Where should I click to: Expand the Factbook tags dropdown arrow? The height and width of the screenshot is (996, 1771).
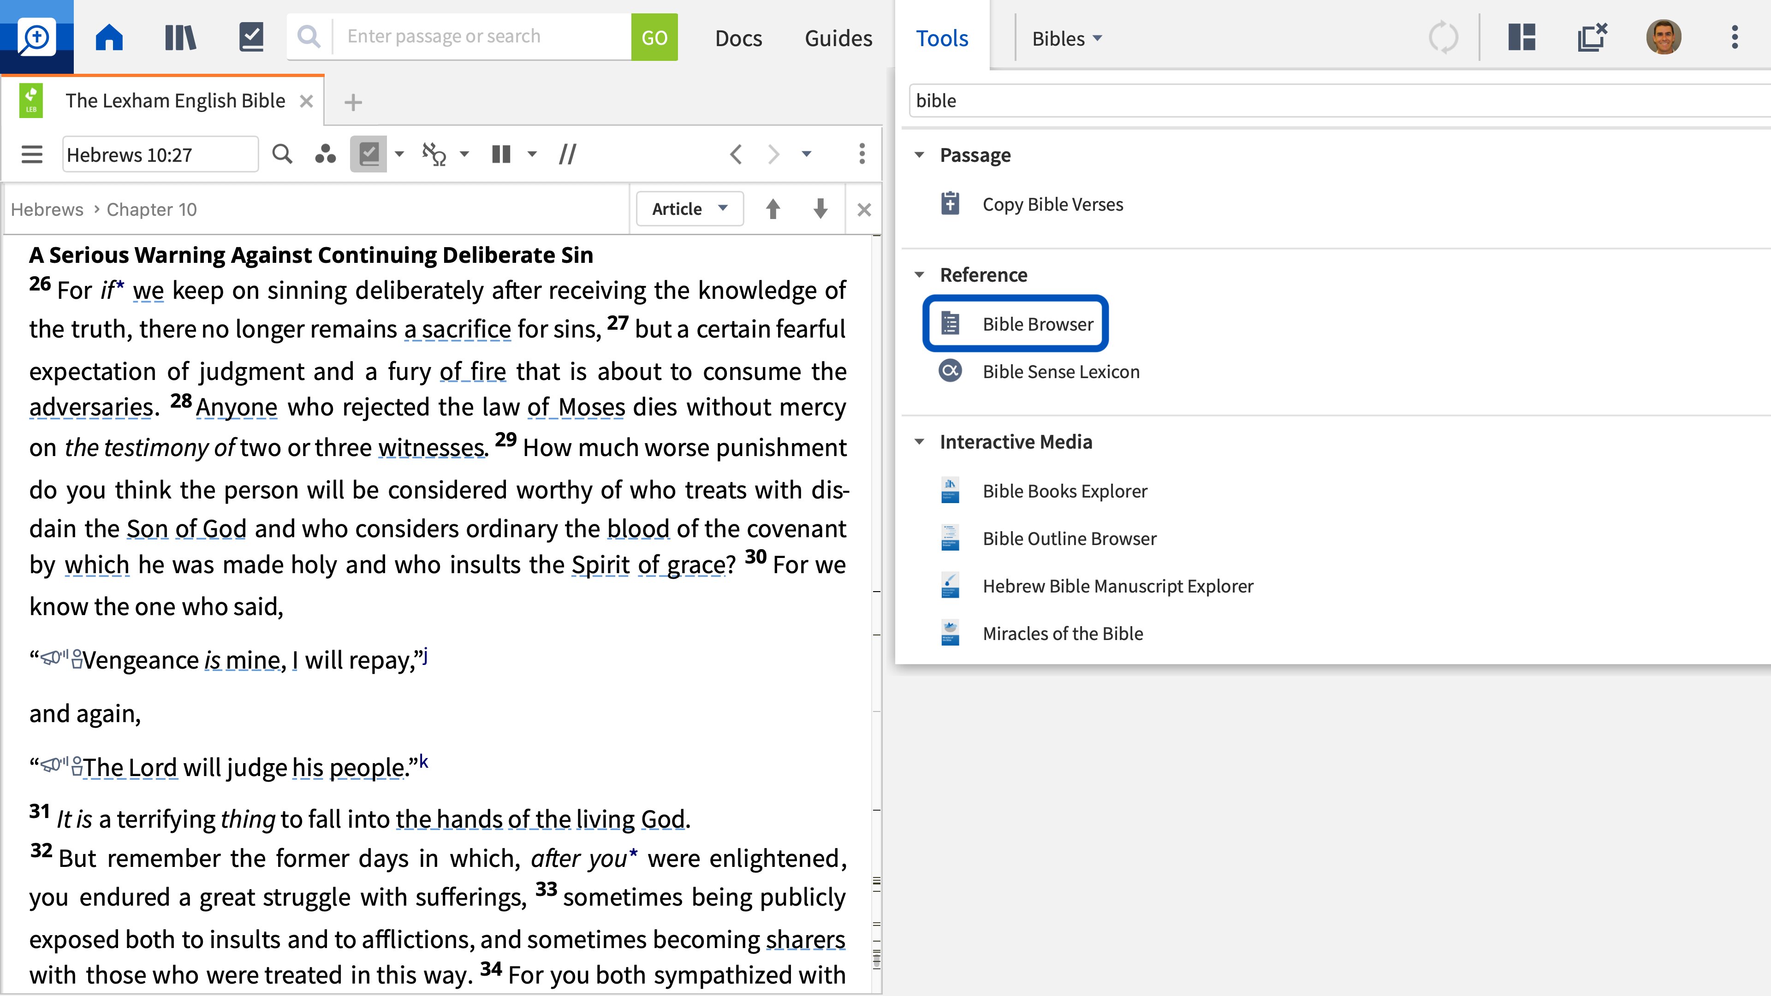pos(399,154)
